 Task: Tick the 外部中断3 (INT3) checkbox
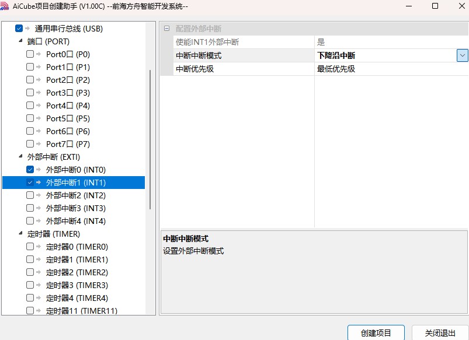point(30,208)
